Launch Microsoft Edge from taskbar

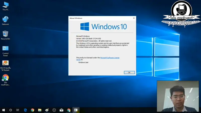tap(25, 110)
